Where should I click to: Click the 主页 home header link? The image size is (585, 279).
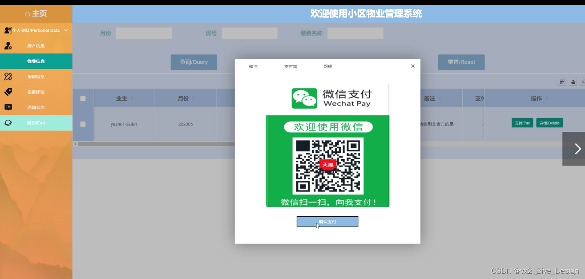point(36,14)
